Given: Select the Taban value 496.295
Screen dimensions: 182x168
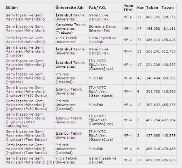Looking at the screenshot, I should [153, 17].
